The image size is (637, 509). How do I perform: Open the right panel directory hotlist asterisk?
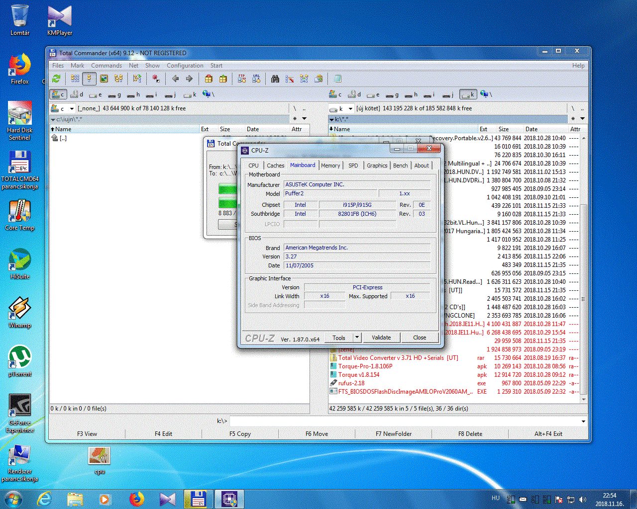tap(573, 119)
